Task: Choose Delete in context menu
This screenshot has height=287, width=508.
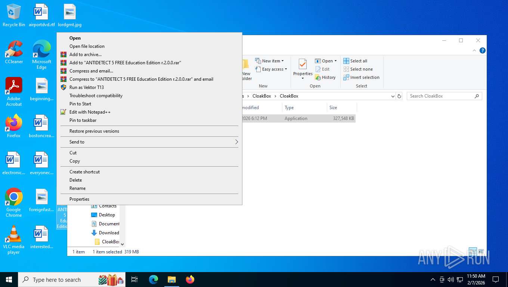Action: pyautogui.click(x=149, y=180)
